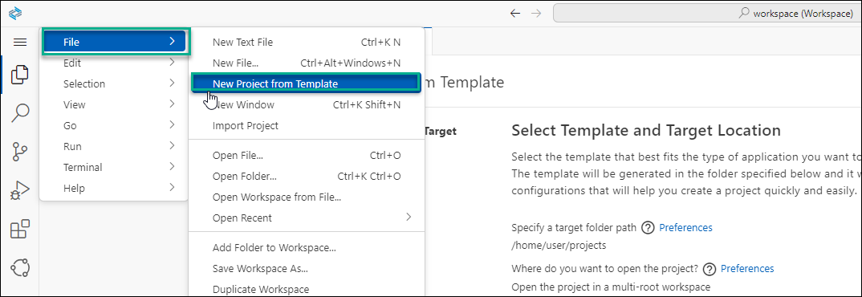Choose Save Workspace As...
This screenshot has width=862, height=297.
307,268
